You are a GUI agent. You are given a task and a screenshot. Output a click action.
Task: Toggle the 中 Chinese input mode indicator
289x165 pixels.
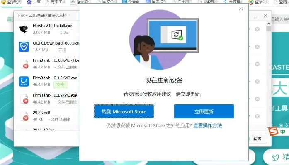point(282,132)
